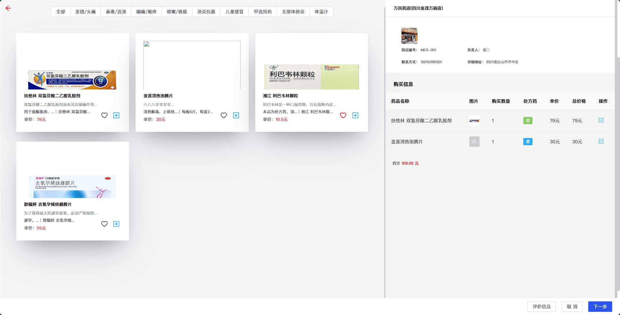Toggle the heart on 金莲清热泡腾片 card
Viewport: 620px width, 315px height.
224,115
